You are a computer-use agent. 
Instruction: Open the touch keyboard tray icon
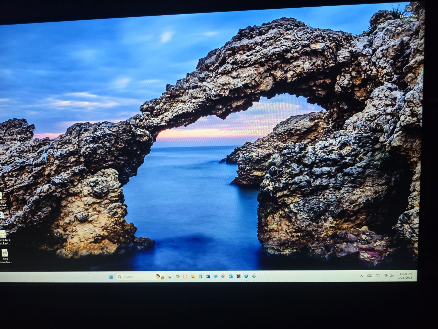click(369, 276)
